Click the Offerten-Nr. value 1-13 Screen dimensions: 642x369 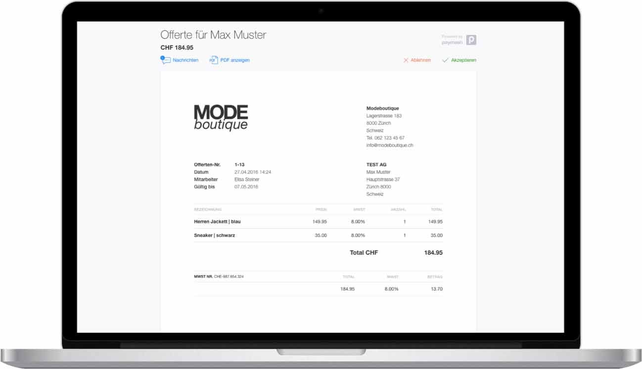click(239, 165)
